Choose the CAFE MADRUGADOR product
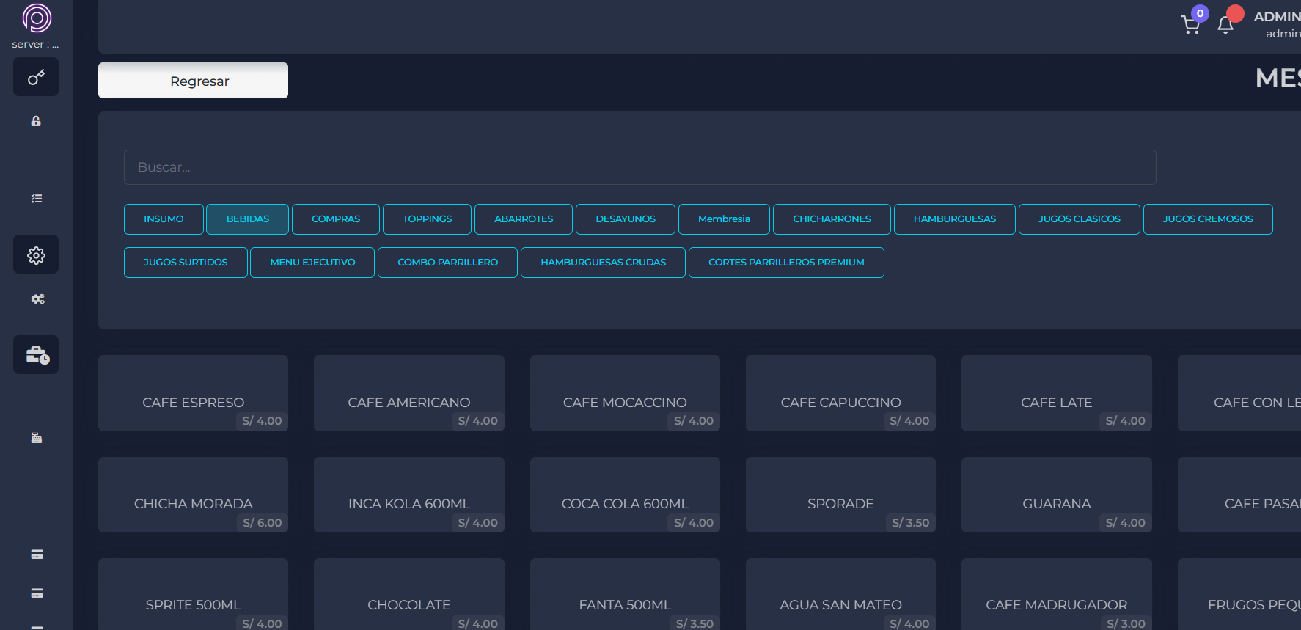 point(1057,594)
